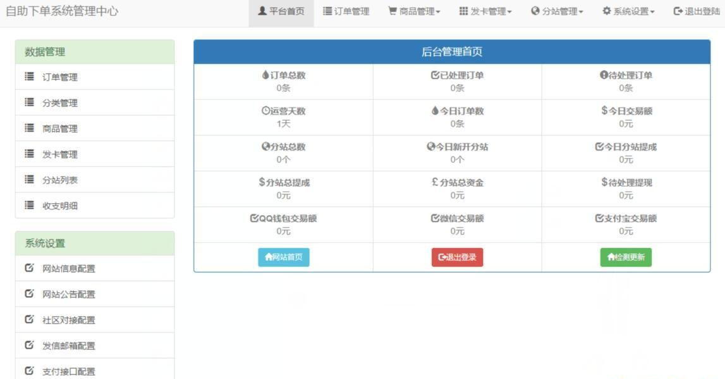Click edit icon next to 网站公告配置
Image resolution: width=725 pixels, height=379 pixels.
pos(29,294)
